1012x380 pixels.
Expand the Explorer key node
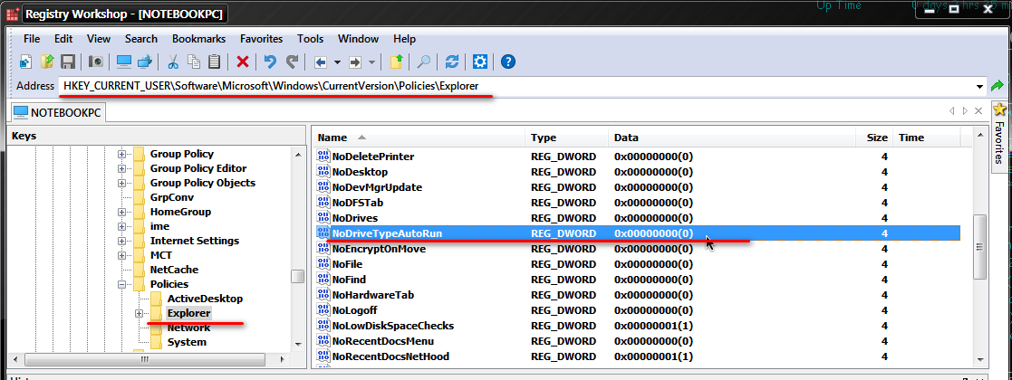click(x=139, y=313)
